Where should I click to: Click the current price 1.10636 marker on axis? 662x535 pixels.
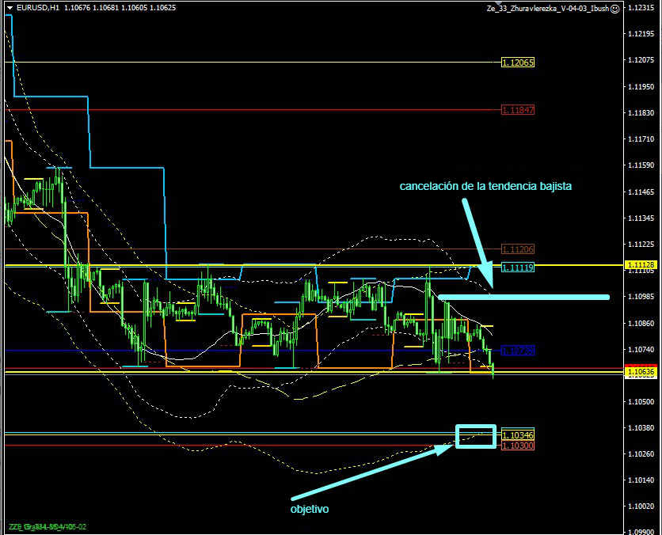[640, 371]
